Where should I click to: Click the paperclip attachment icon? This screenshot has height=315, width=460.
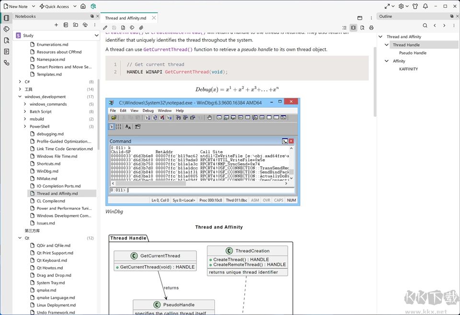[x=141, y=28]
